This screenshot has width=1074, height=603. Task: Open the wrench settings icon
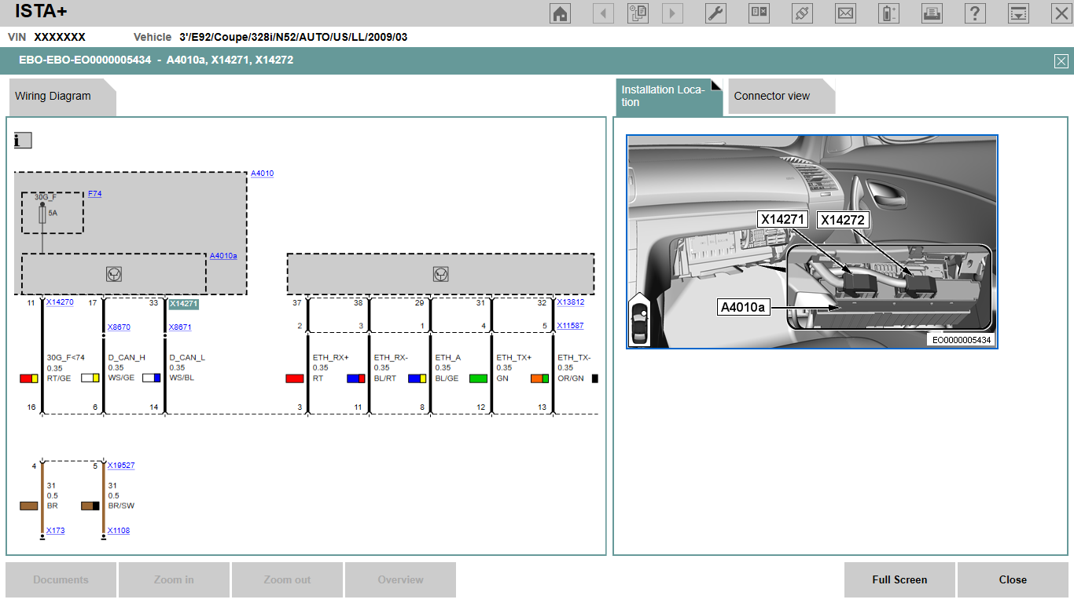[715, 13]
